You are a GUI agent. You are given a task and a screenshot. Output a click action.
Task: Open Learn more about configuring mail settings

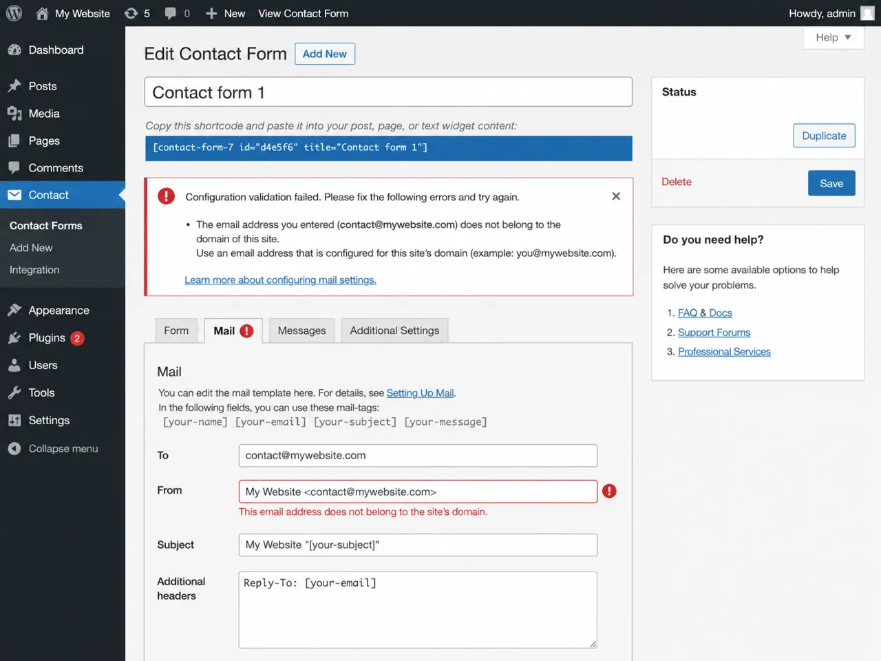click(280, 280)
